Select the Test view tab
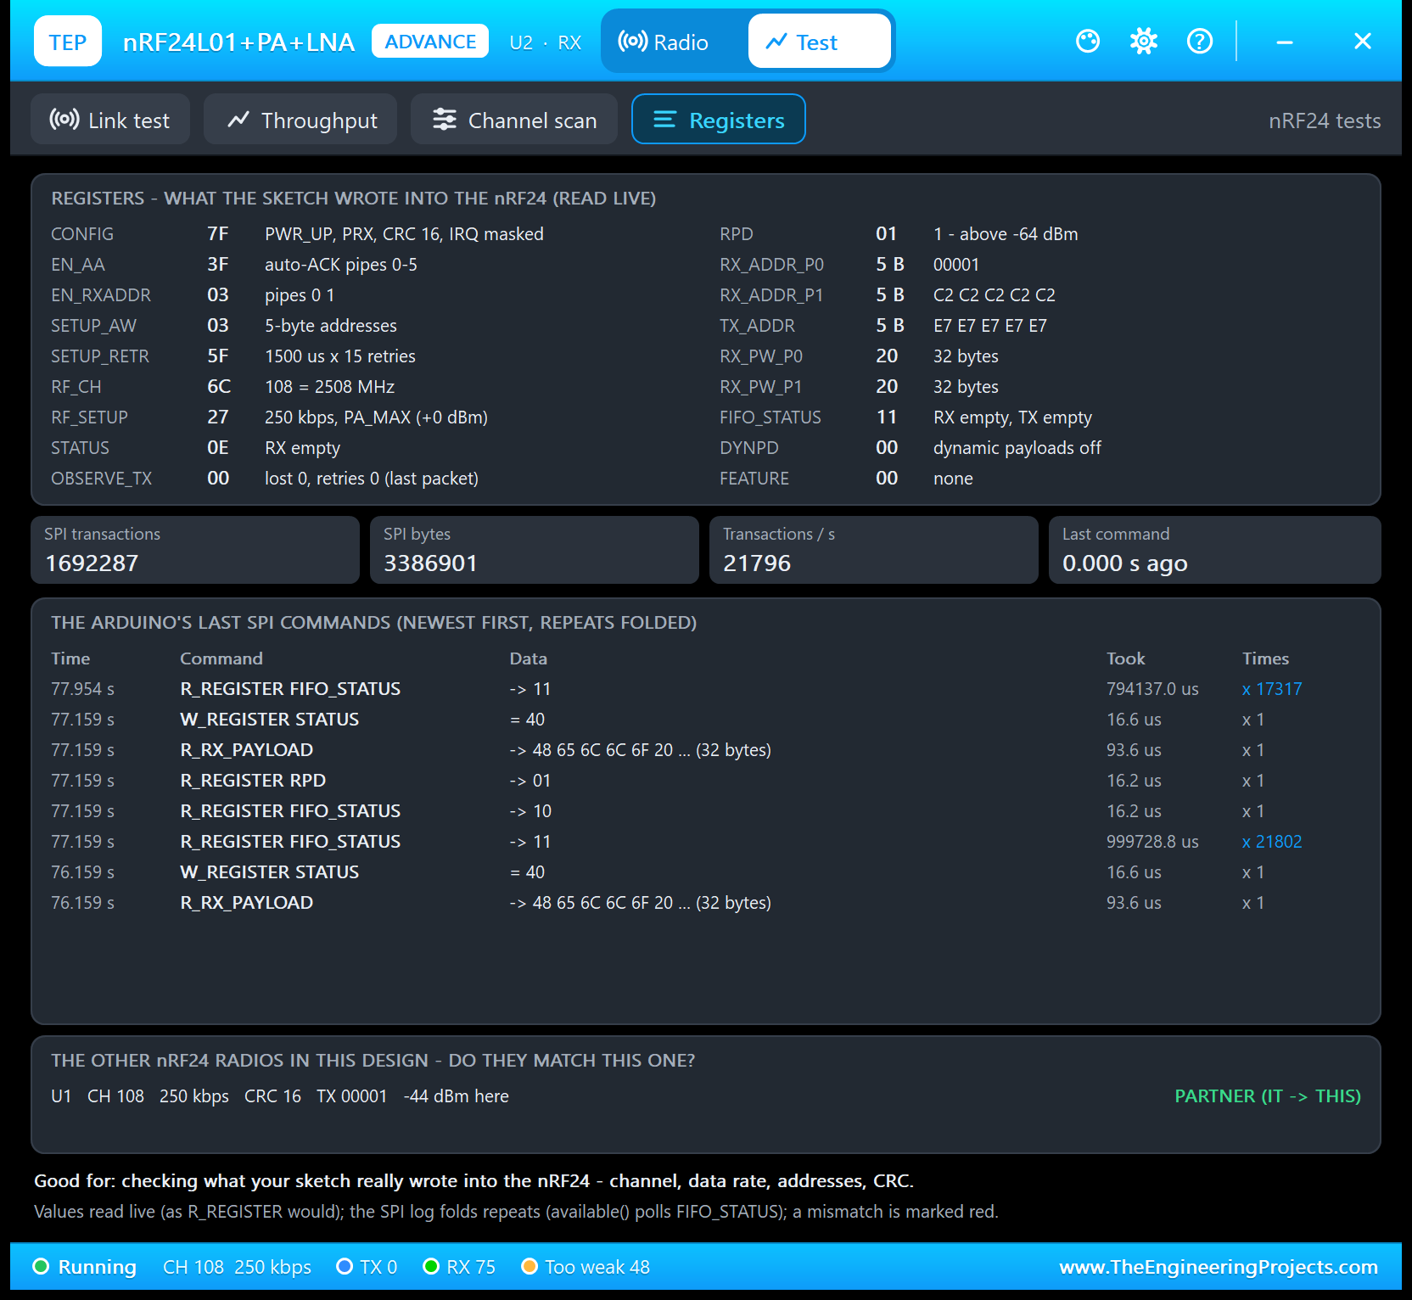 [819, 42]
